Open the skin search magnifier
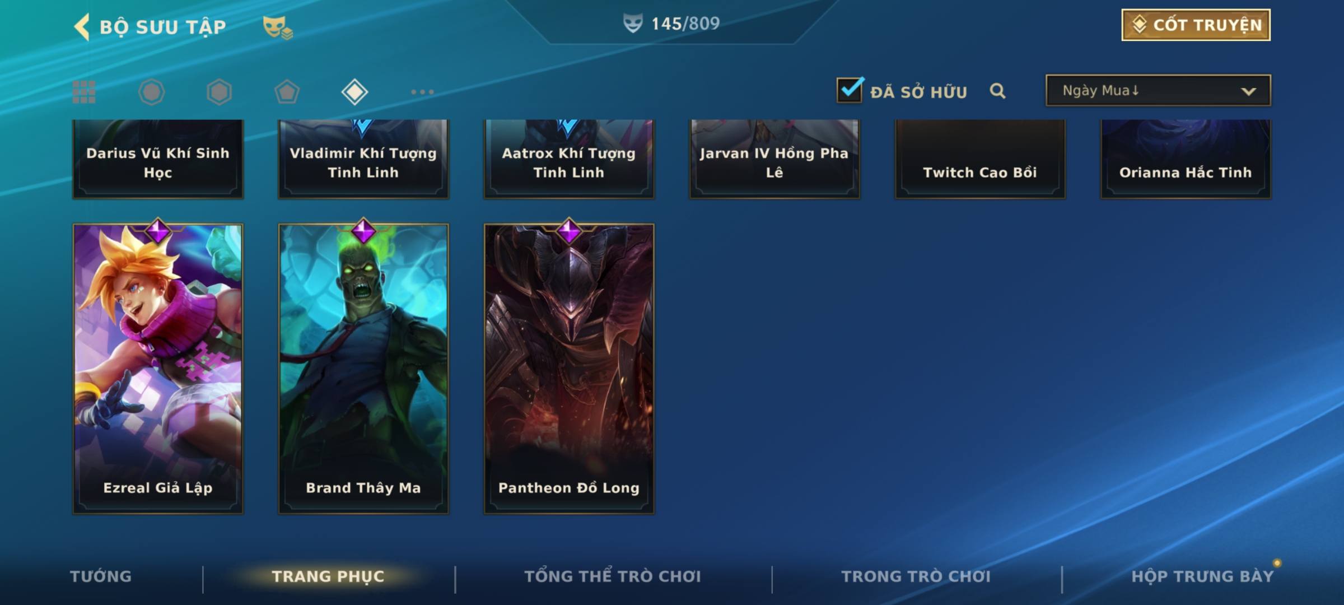The height and width of the screenshot is (605, 1344). (997, 91)
